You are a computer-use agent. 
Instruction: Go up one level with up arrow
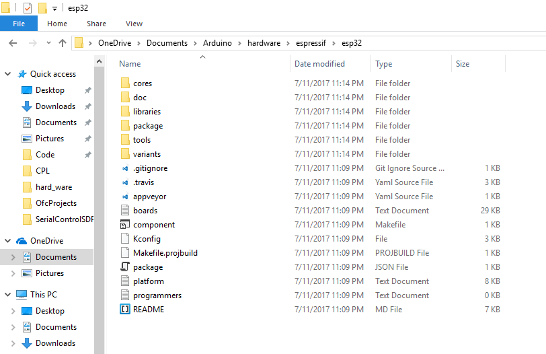[63, 43]
